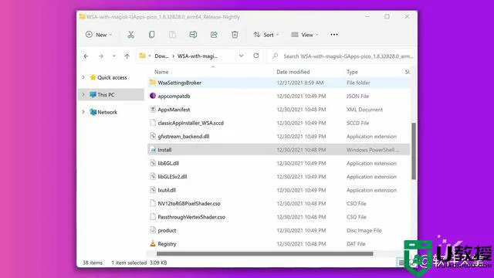The image size is (494, 278).
Task: Go forward with the right arrow
Action: (101, 56)
